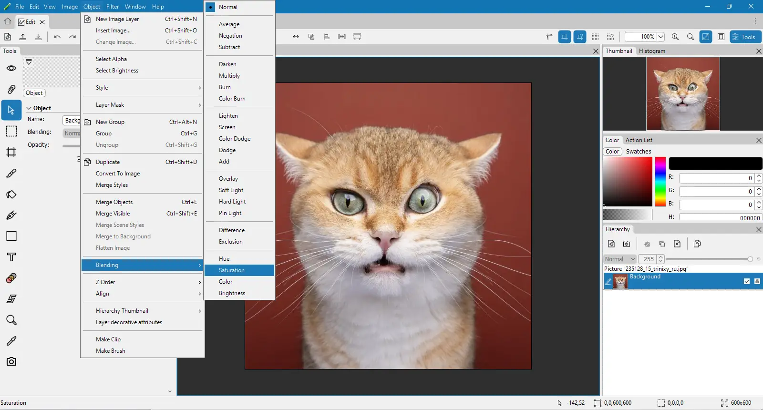Viewport: 763px width, 410px height.
Task: Select the text tool
Action: pyautogui.click(x=11, y=257)
